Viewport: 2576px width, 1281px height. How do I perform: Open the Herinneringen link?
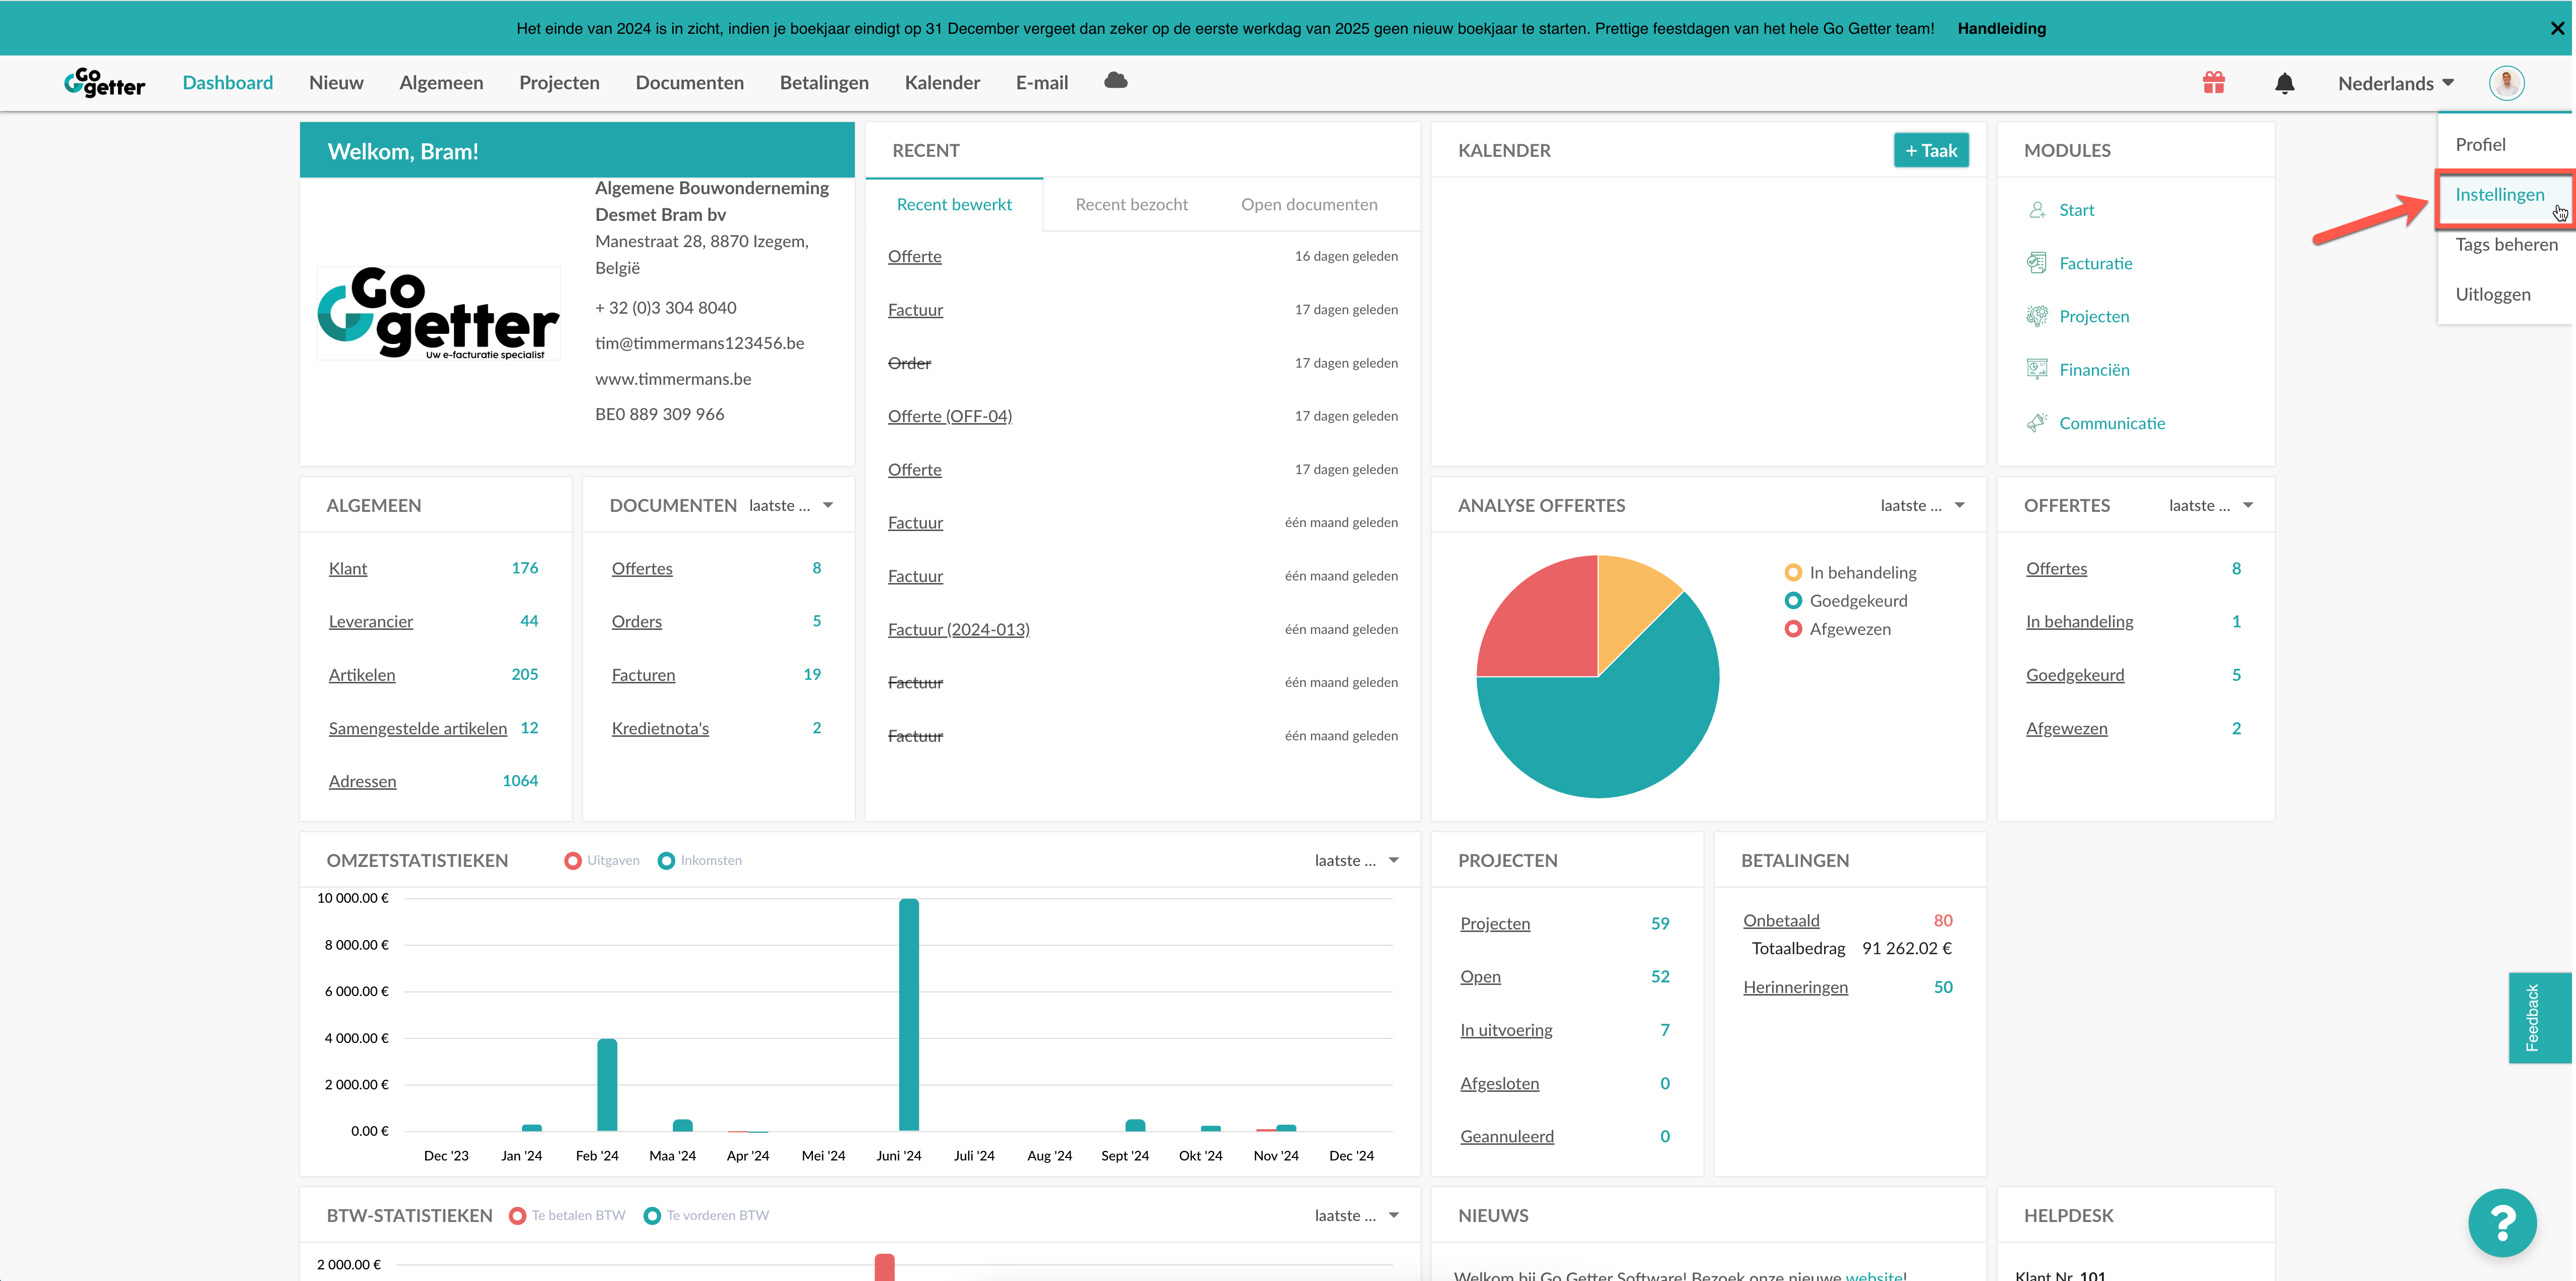click(x=1796, y=988)
